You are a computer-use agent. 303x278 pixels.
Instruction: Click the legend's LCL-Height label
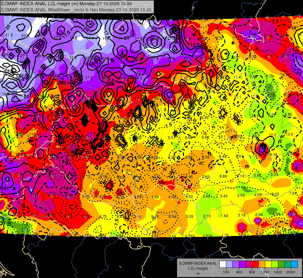point(198,268)
